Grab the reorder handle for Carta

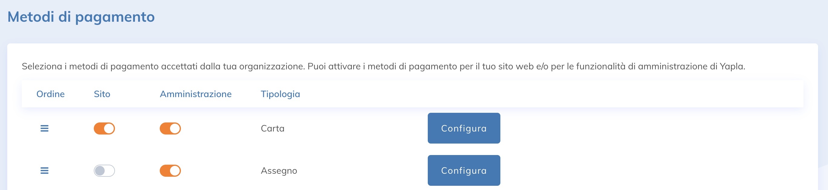pyautogui.click(x=44, y=128)
